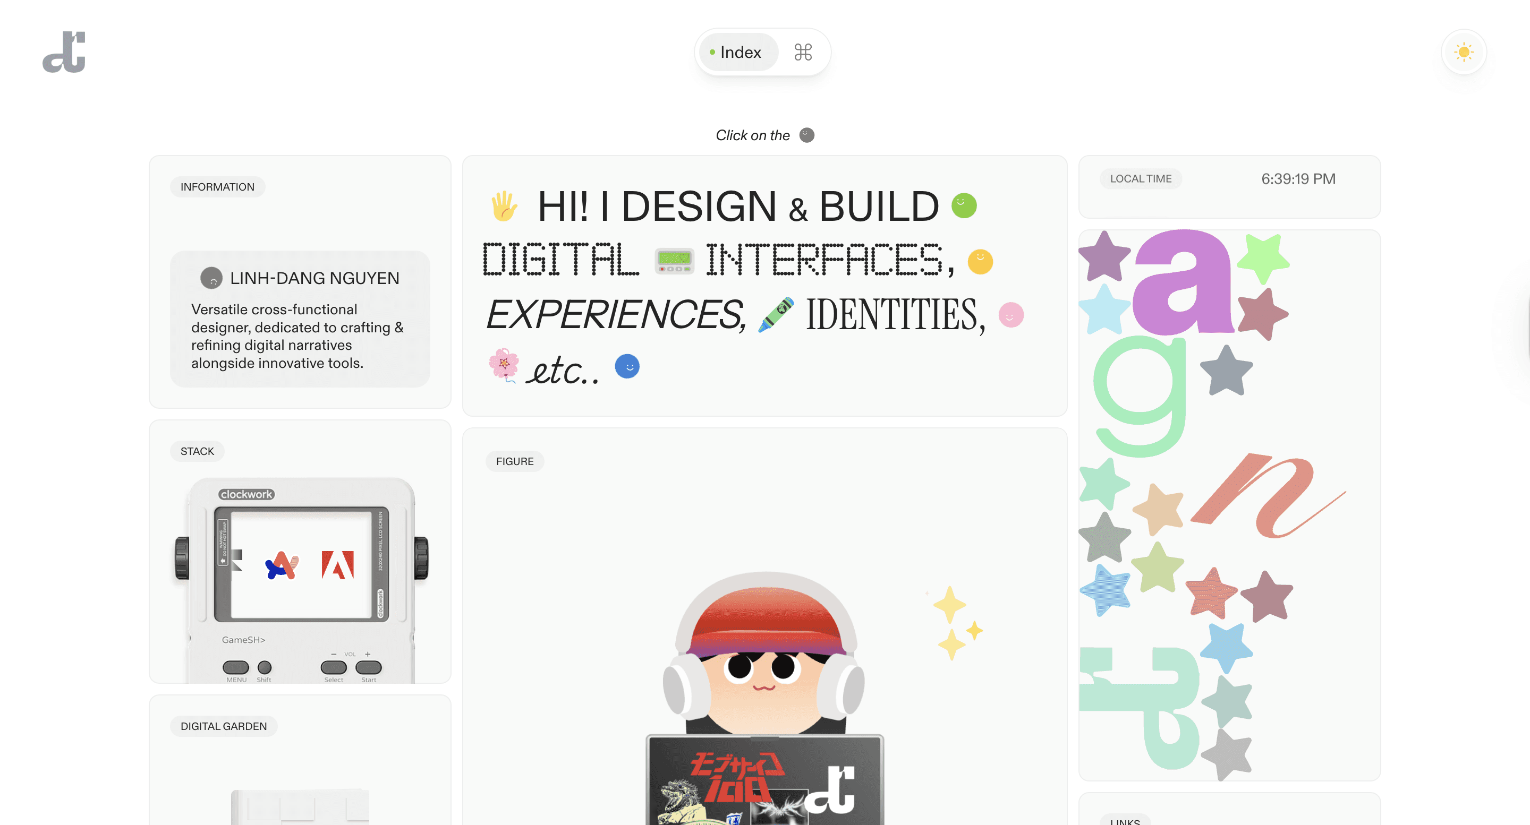The height and width of the screenshot is (825, 1530).
Task: Open the command menu icon
Action: 803,52
